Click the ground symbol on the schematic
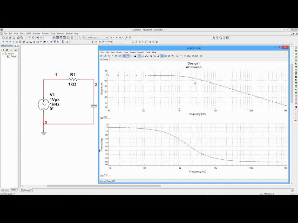 44,133
